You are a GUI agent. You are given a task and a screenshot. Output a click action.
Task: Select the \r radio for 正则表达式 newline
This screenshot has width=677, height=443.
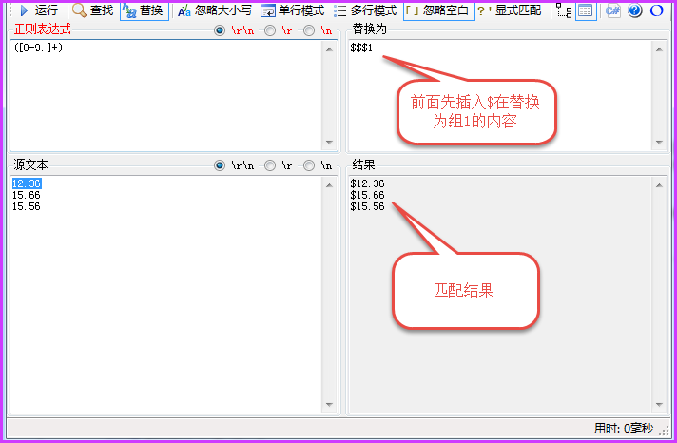tap(270, 30)
